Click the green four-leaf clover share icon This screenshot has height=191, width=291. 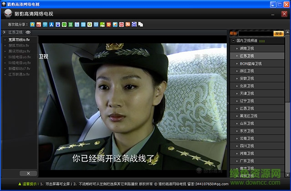(65, 24)
